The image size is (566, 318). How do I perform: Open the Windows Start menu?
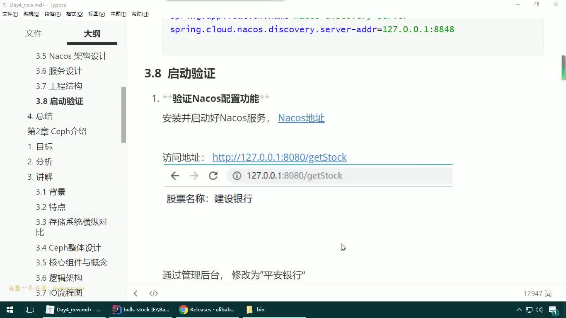(10, 310)
